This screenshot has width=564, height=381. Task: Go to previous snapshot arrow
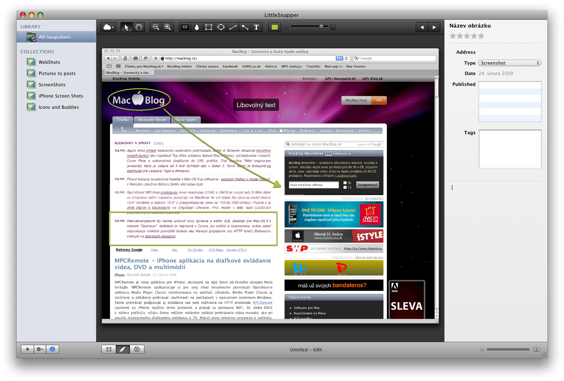[x=422, y=27]
